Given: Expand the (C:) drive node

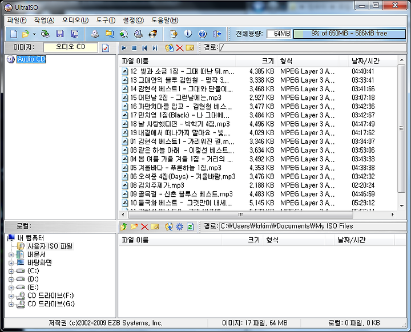Looking at the screenshot, I should coord(11,271).
